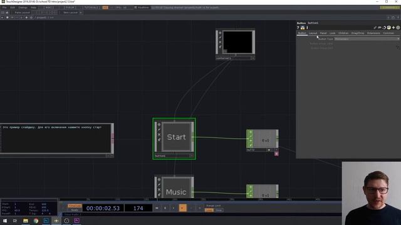Image resolution: width=401 pixels, height=225 pixels.
Task: Select the Once range limit option
Action: coord(219,210)
